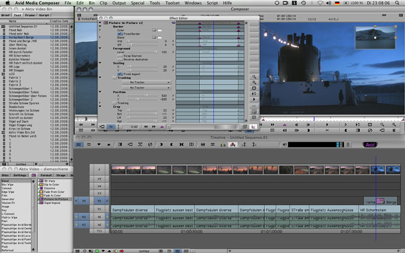Image resolution: width=405 pixels, height=253 pixels.
Task: Click Mark Clip icon in Timeline toolbar
Action: (181, 145)
